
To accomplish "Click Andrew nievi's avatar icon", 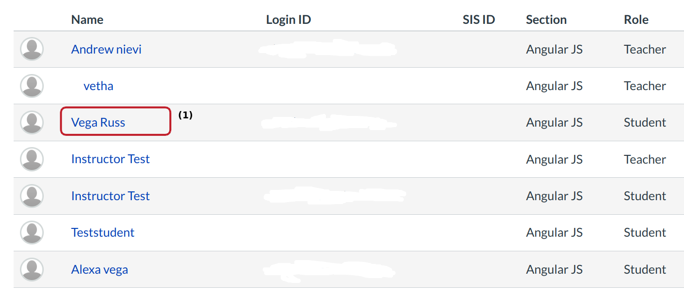I will (32, 49).
